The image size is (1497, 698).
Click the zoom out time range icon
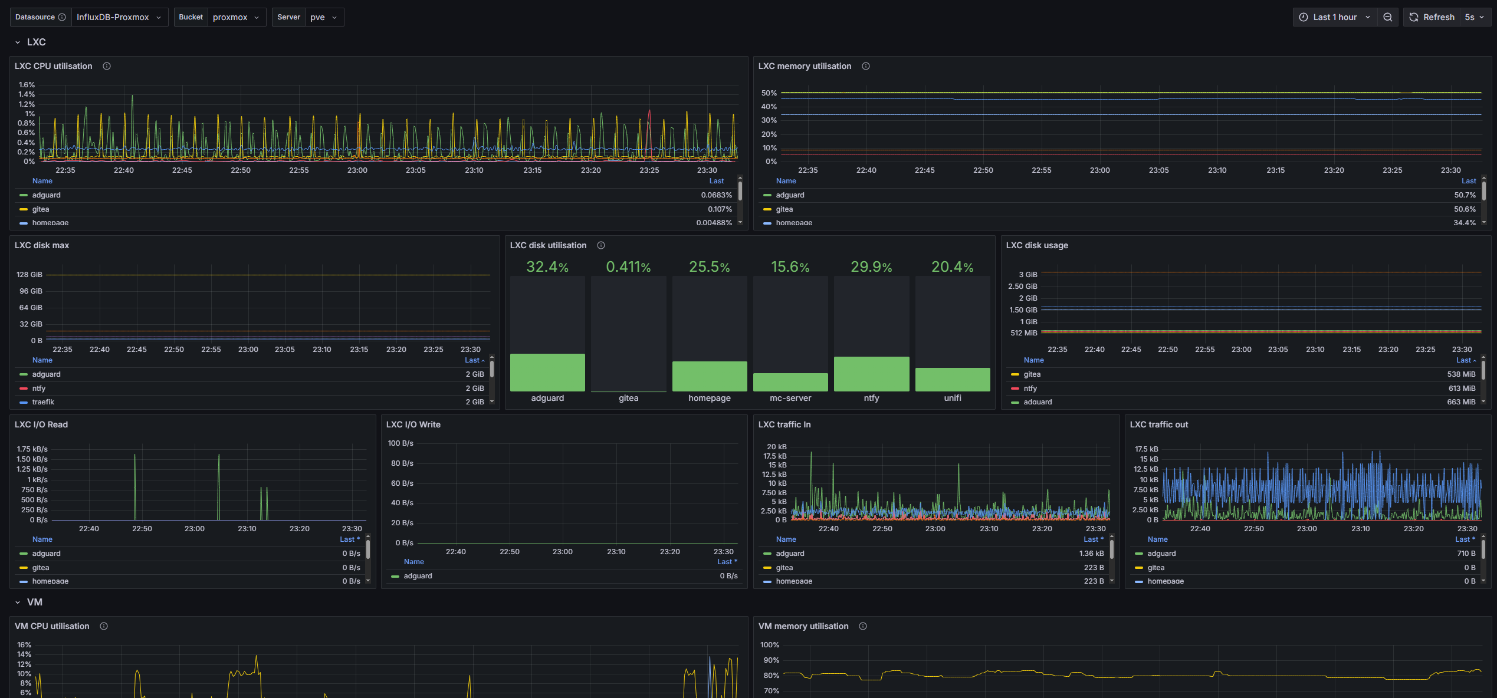(1388, 17)
